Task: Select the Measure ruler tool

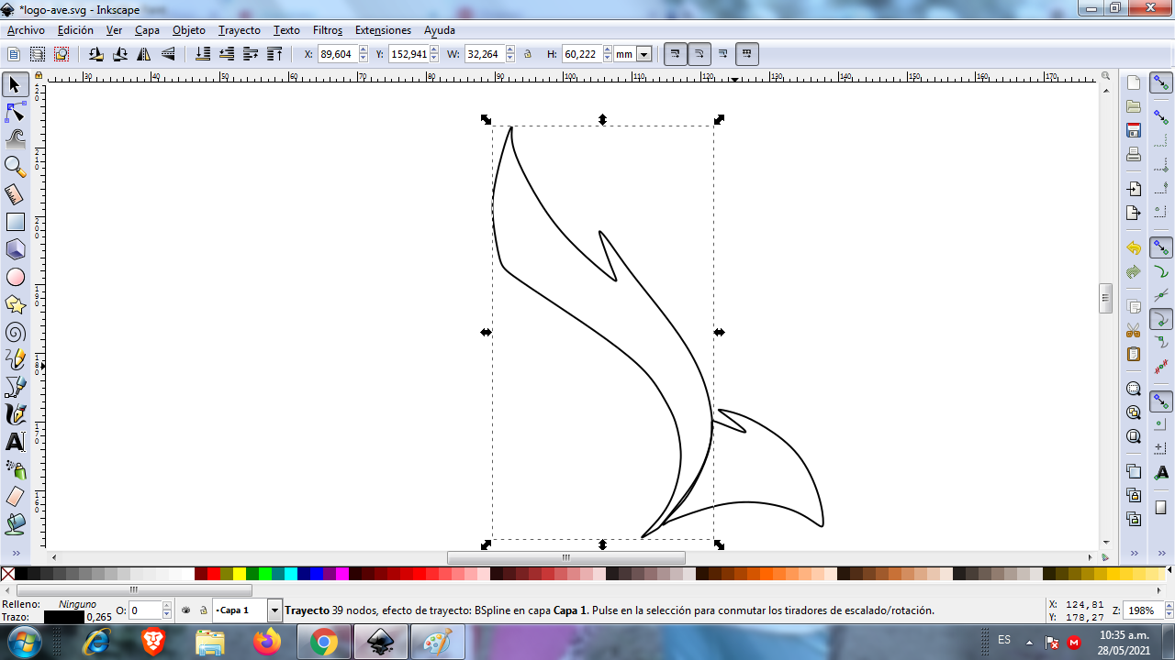Action: [x=15, y=194]
